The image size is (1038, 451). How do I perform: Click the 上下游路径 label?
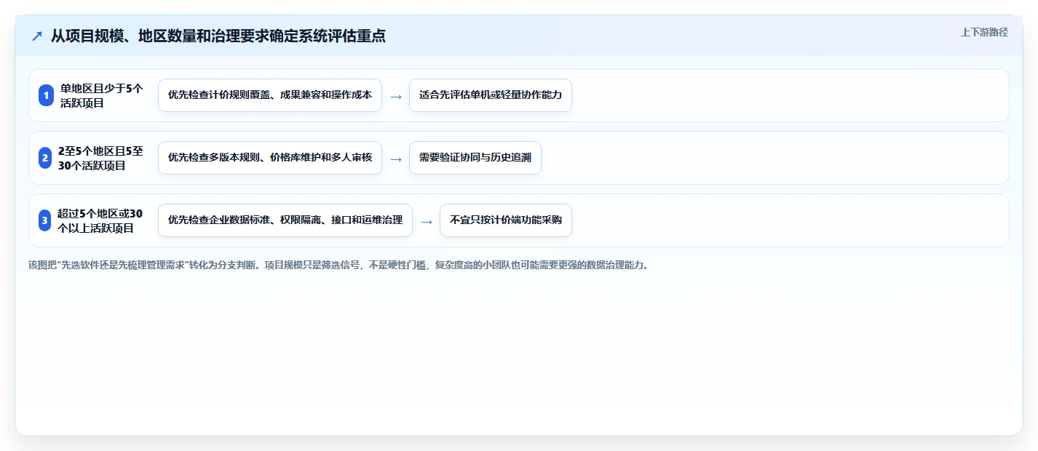(984, 32)
